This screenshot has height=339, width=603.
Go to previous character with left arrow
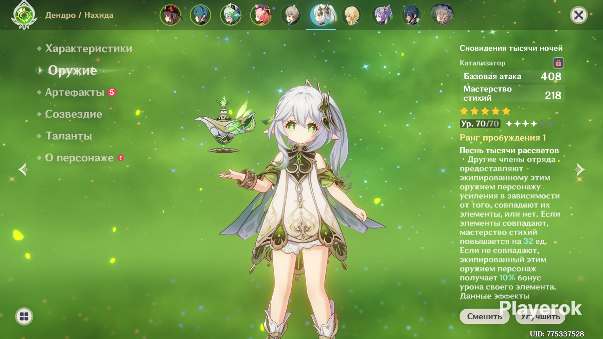pos(23,169)
